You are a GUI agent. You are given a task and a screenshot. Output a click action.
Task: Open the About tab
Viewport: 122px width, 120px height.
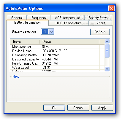tap(101, 23)
